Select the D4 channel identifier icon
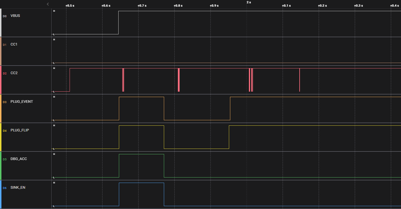Screen dimensions: 401x209 [5, 130]
